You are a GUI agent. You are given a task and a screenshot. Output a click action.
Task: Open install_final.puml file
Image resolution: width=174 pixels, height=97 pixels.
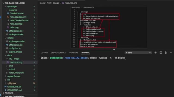point(16,73)
